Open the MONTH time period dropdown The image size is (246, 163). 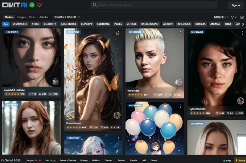pyautogui.click(x=221, y=17)
